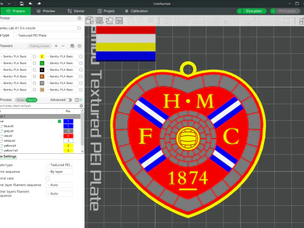The image size is (304, 228).
Task: Switch to the Prepare tab
Action: [16, 11]
